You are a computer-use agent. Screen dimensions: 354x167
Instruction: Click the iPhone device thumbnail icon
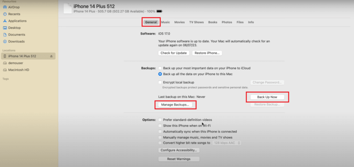click(x=68, y=8)
